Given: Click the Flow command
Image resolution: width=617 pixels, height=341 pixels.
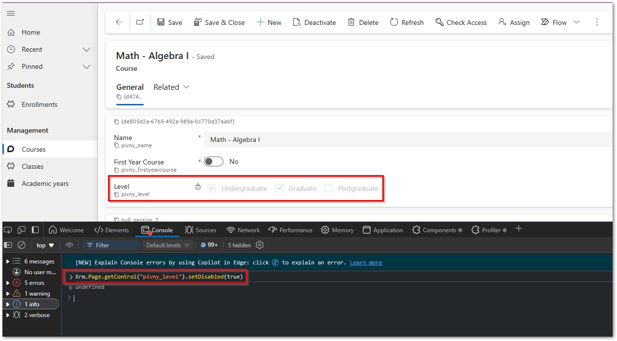Looking at the screenshot, I should tap(554, 22).
